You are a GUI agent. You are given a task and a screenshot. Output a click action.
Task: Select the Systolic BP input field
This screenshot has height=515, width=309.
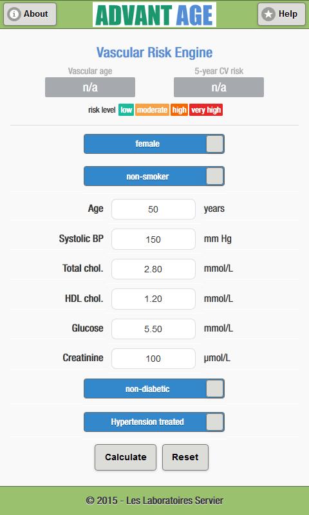[x=153, y=239]
